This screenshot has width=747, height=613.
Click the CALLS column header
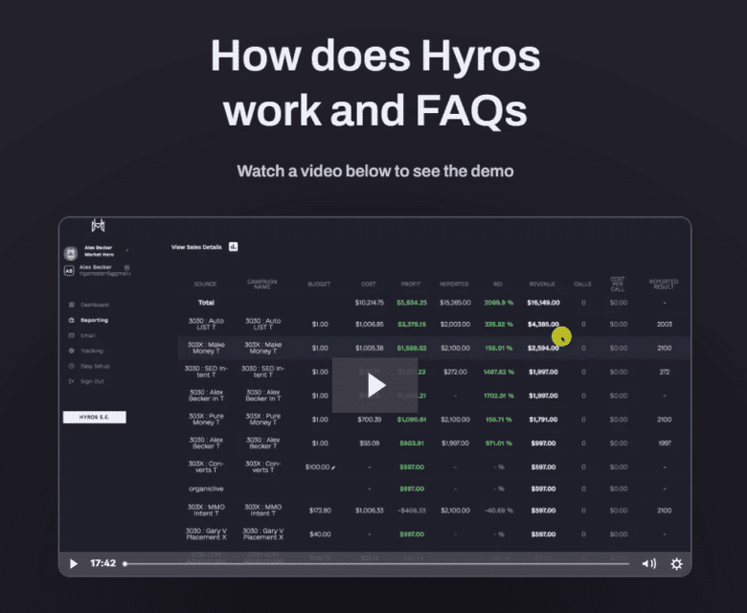tap(582, 284)
